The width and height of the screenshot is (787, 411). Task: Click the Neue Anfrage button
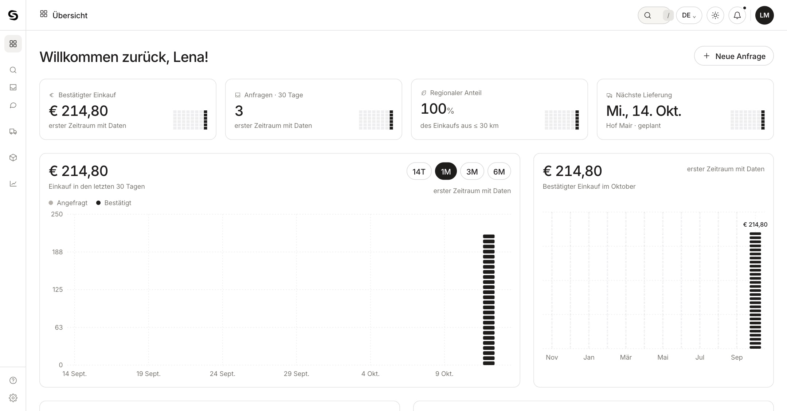pos(734,56)
